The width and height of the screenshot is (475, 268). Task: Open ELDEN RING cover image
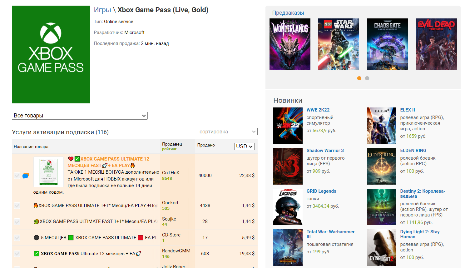tap(381, 166)
